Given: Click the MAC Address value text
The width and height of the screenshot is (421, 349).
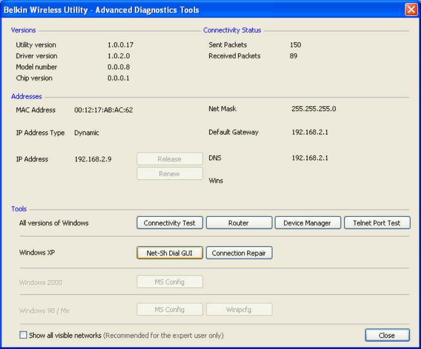Looking at the screenshot, I should (103, 110).
